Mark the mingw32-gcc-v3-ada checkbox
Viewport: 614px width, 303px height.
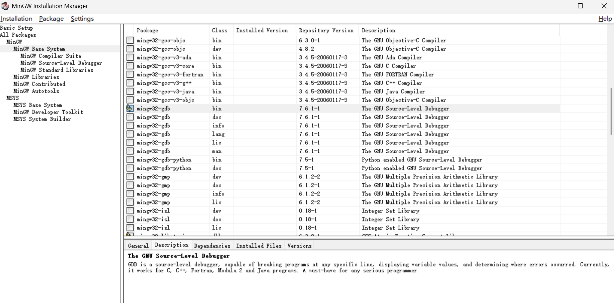pos(130,57)
